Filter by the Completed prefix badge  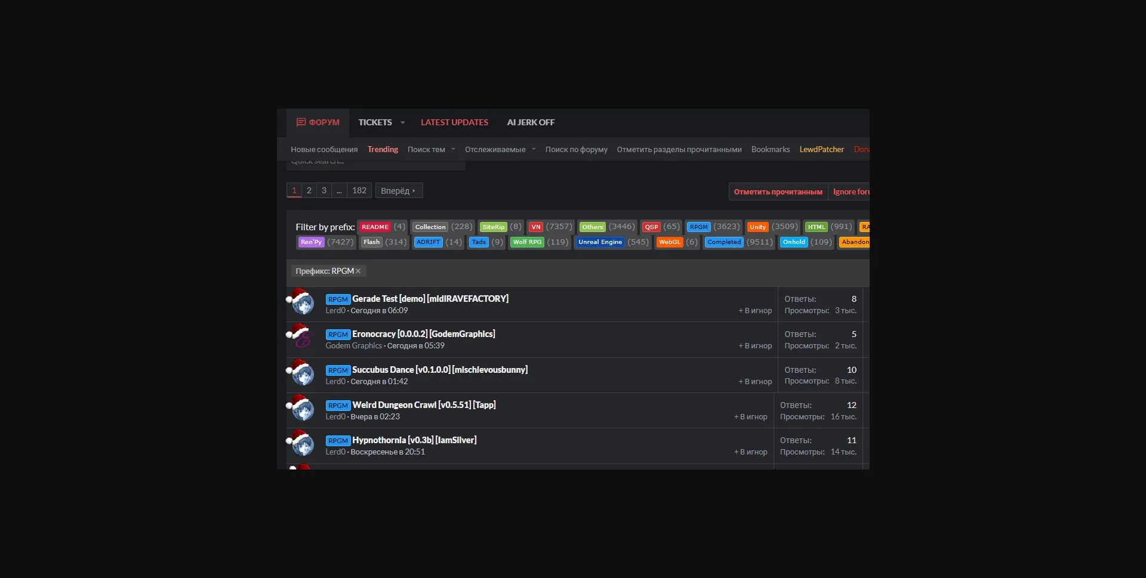(723, 242)
